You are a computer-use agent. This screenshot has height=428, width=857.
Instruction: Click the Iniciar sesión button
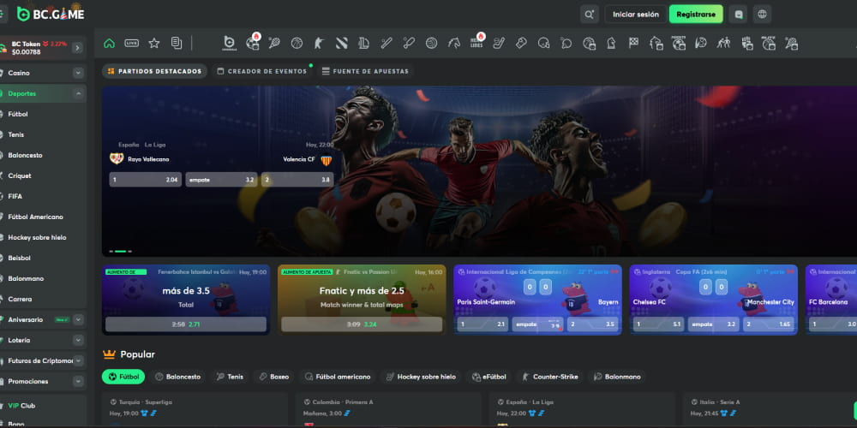tap(635, 15)
